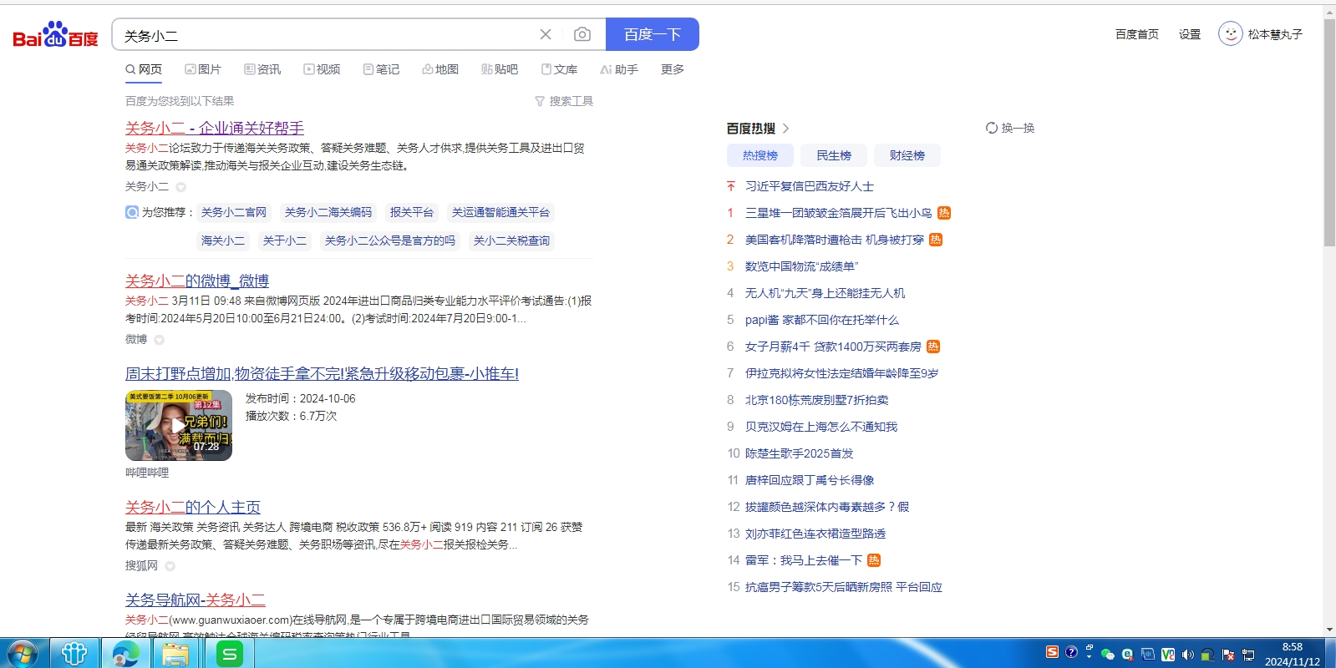Viewport: 1336px width, 668px height.
Task: Play the Bilibili video thumbnail 07:28
Action: tap(179, 426)
